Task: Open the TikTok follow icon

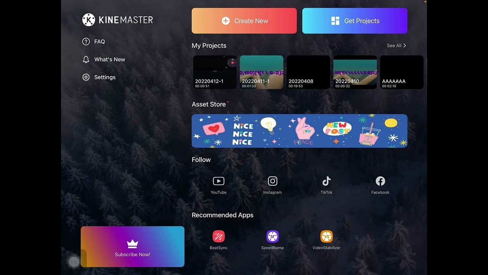Action: (326, 181)
